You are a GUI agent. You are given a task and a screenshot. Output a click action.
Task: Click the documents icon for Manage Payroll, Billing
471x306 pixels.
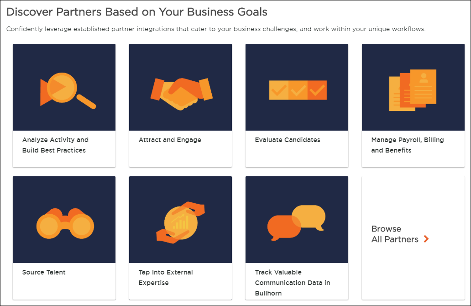[x=413, y=88]
